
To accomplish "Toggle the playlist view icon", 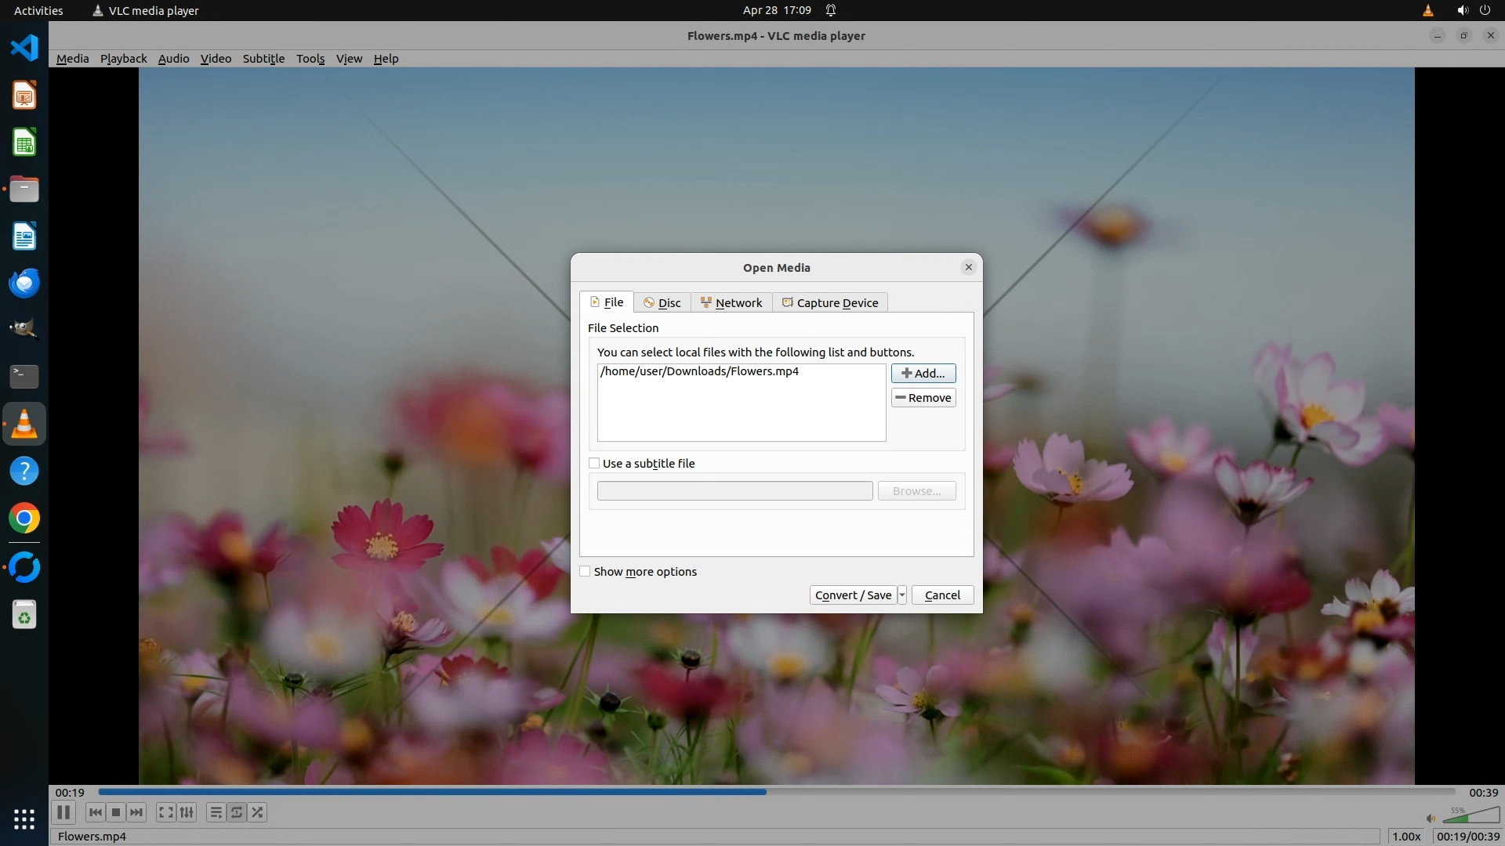I will tap(216, 812).
